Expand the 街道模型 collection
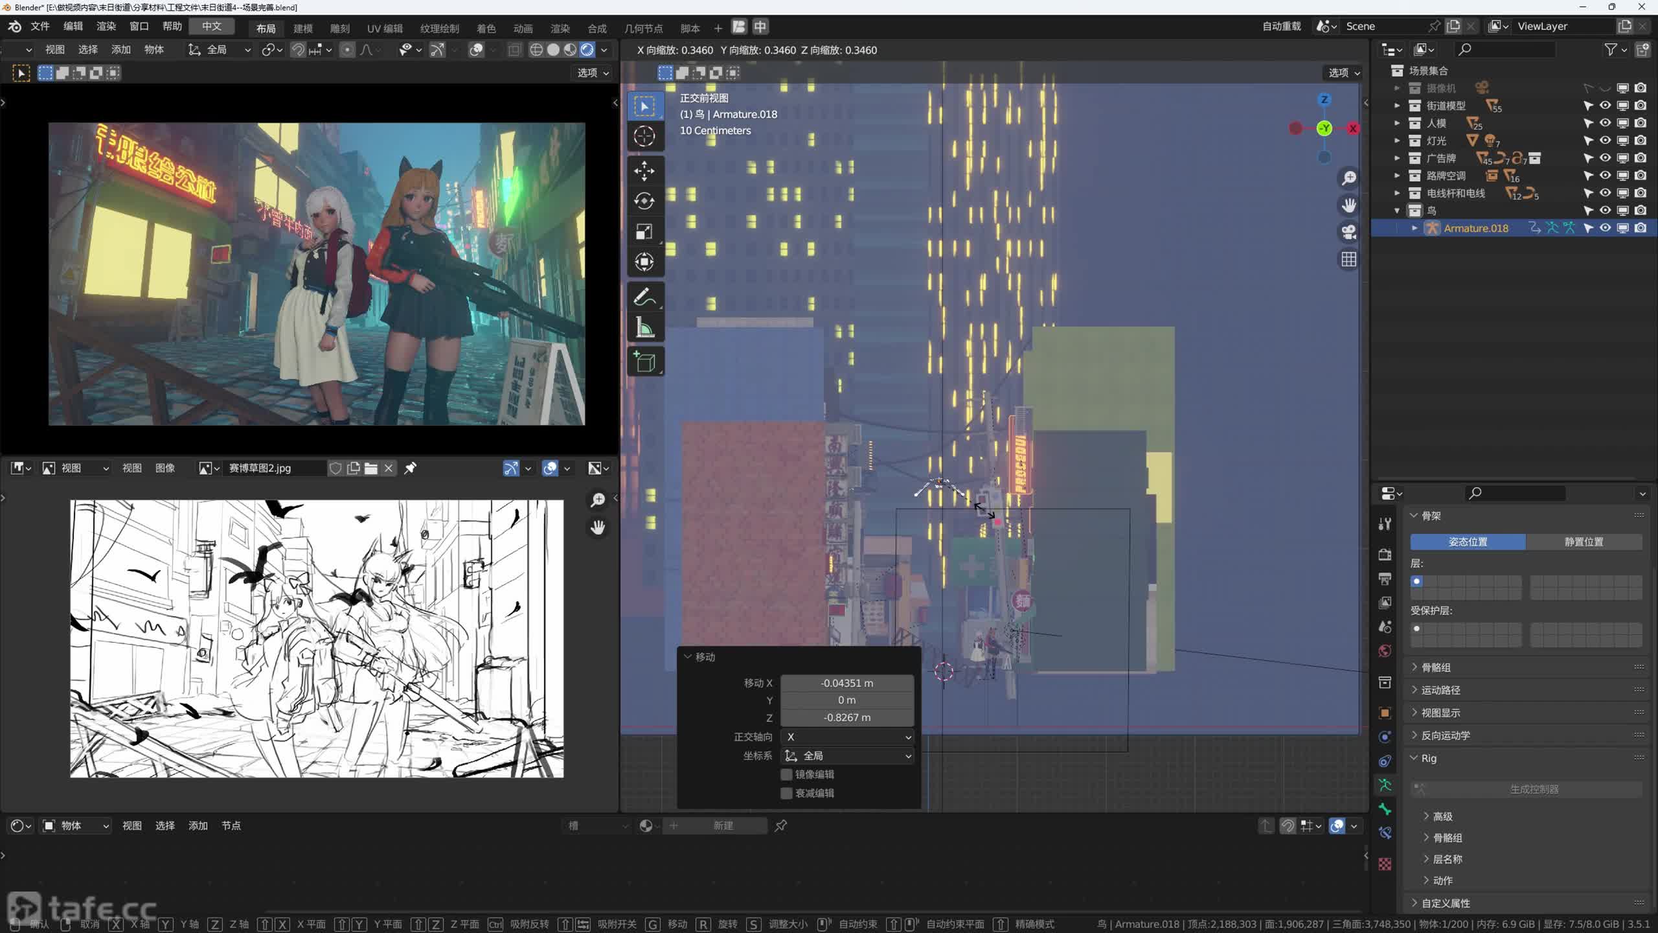 click(1397, 106)
